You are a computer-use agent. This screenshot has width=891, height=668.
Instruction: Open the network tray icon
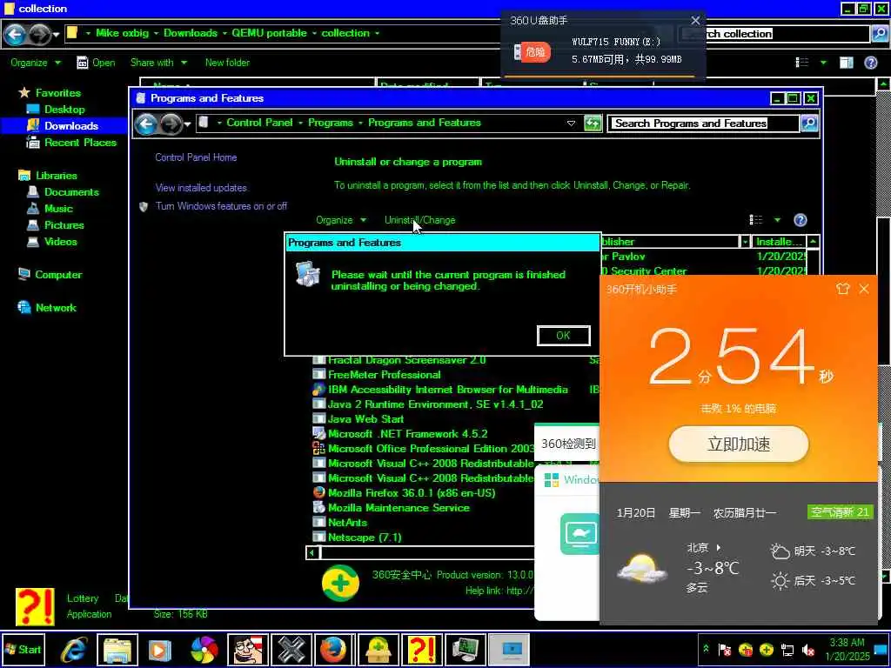[787, 649]
